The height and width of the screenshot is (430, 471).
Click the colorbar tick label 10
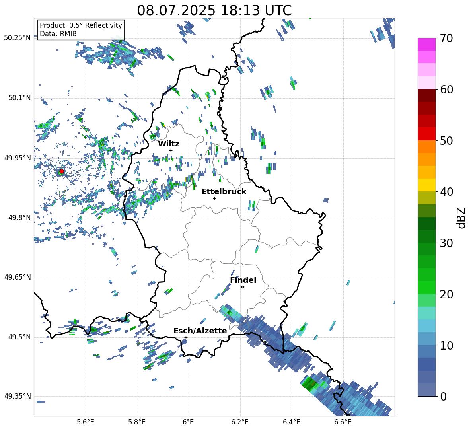click(x=446, y=346)
